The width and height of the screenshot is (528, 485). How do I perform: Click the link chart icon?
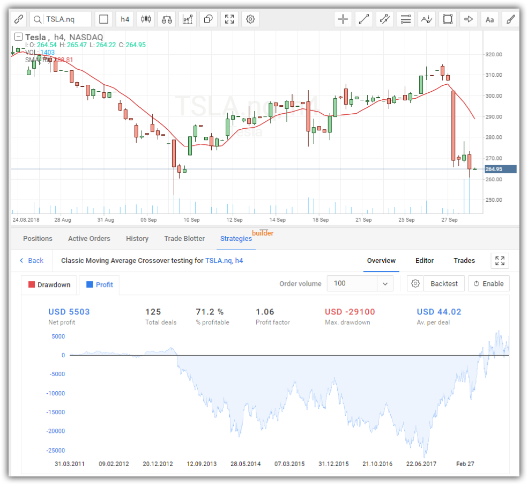pos(19,19)
